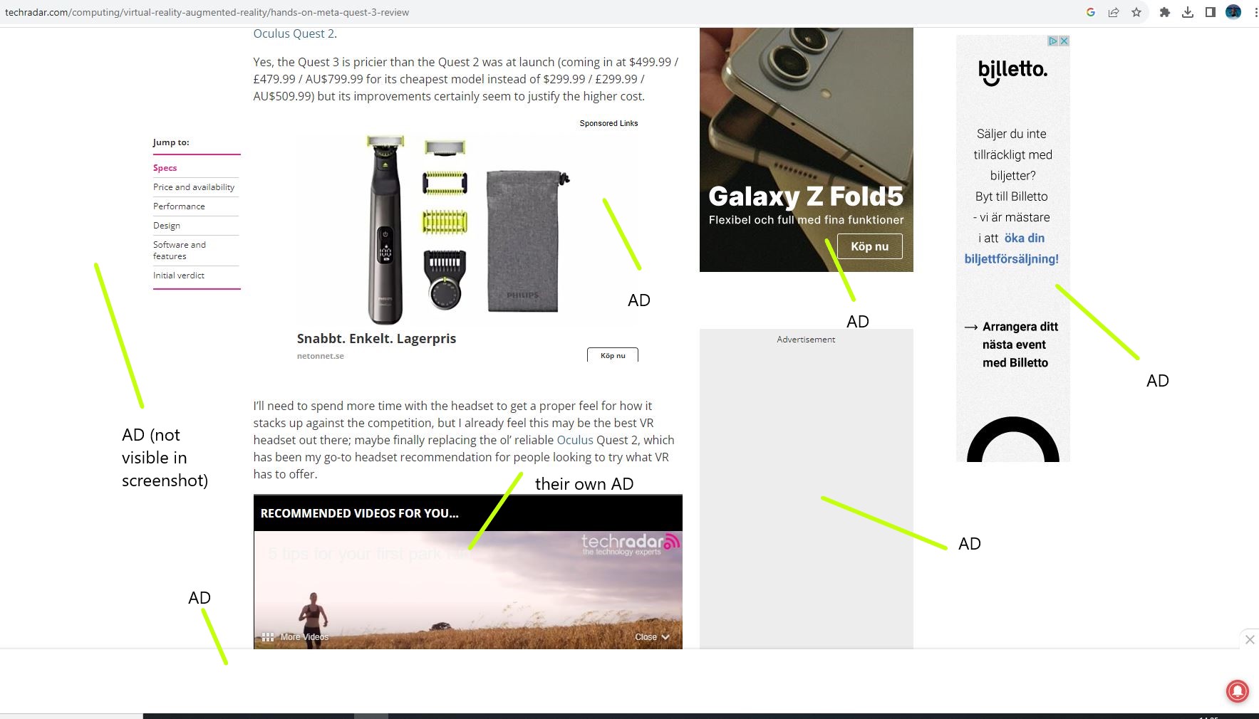This screenshot has height=719, width=1259.
Task: Open AdChoices info on Billetto ad
Action: (x=1052, y=41)
